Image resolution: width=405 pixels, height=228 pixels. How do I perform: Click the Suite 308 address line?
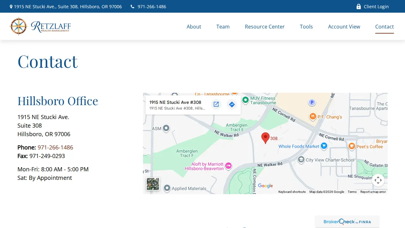(30, 125)
